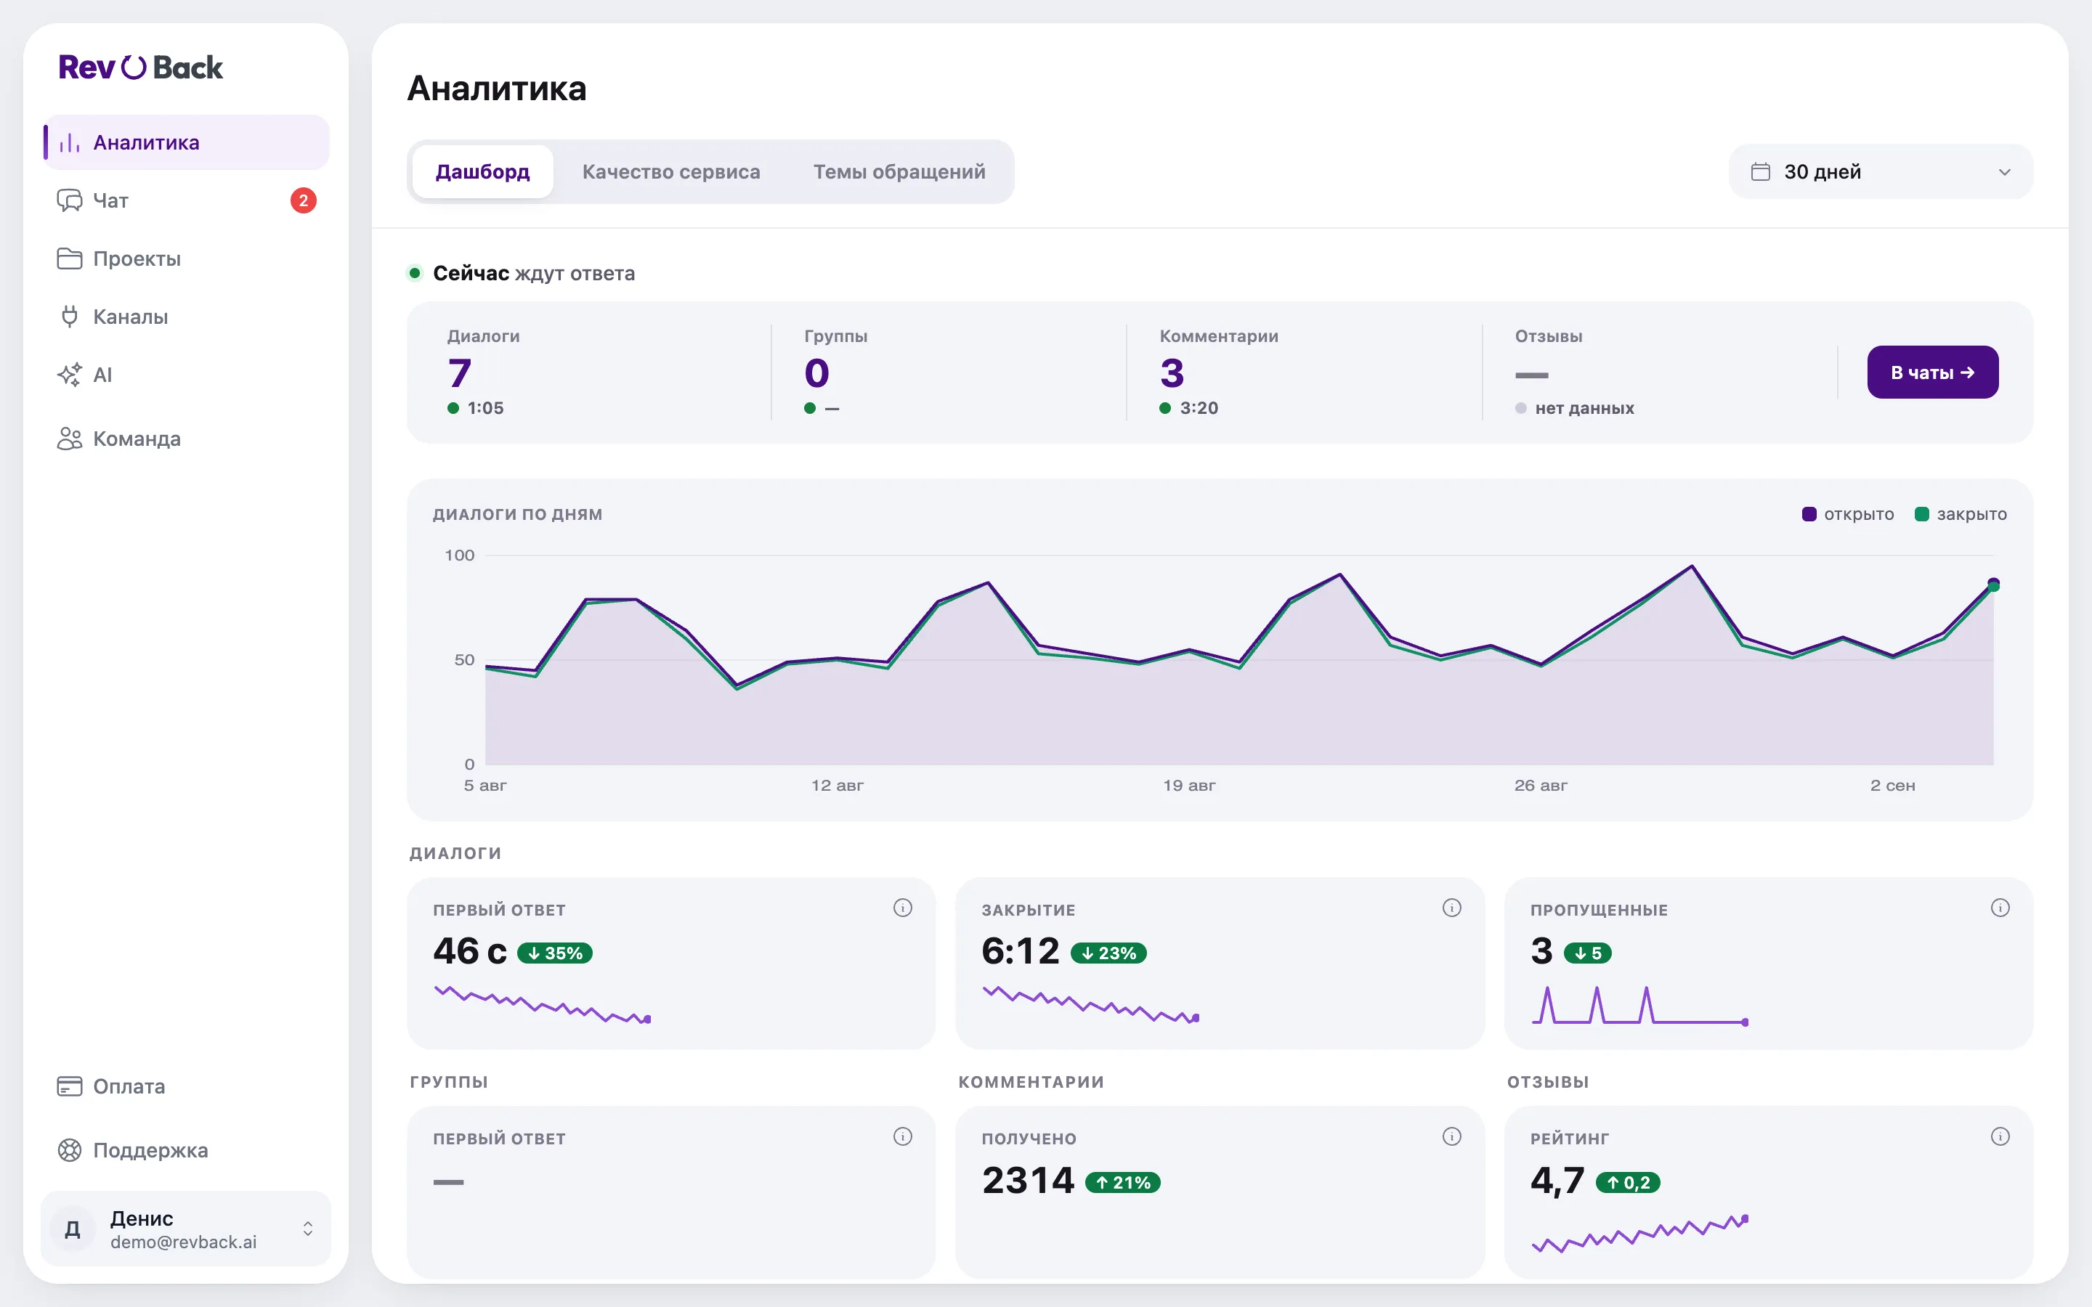Viewport: 2092px width, 1307px height.
Task: Show info for Рейтинг card
Action: pyautogui.click(x=2000, y=1136)
